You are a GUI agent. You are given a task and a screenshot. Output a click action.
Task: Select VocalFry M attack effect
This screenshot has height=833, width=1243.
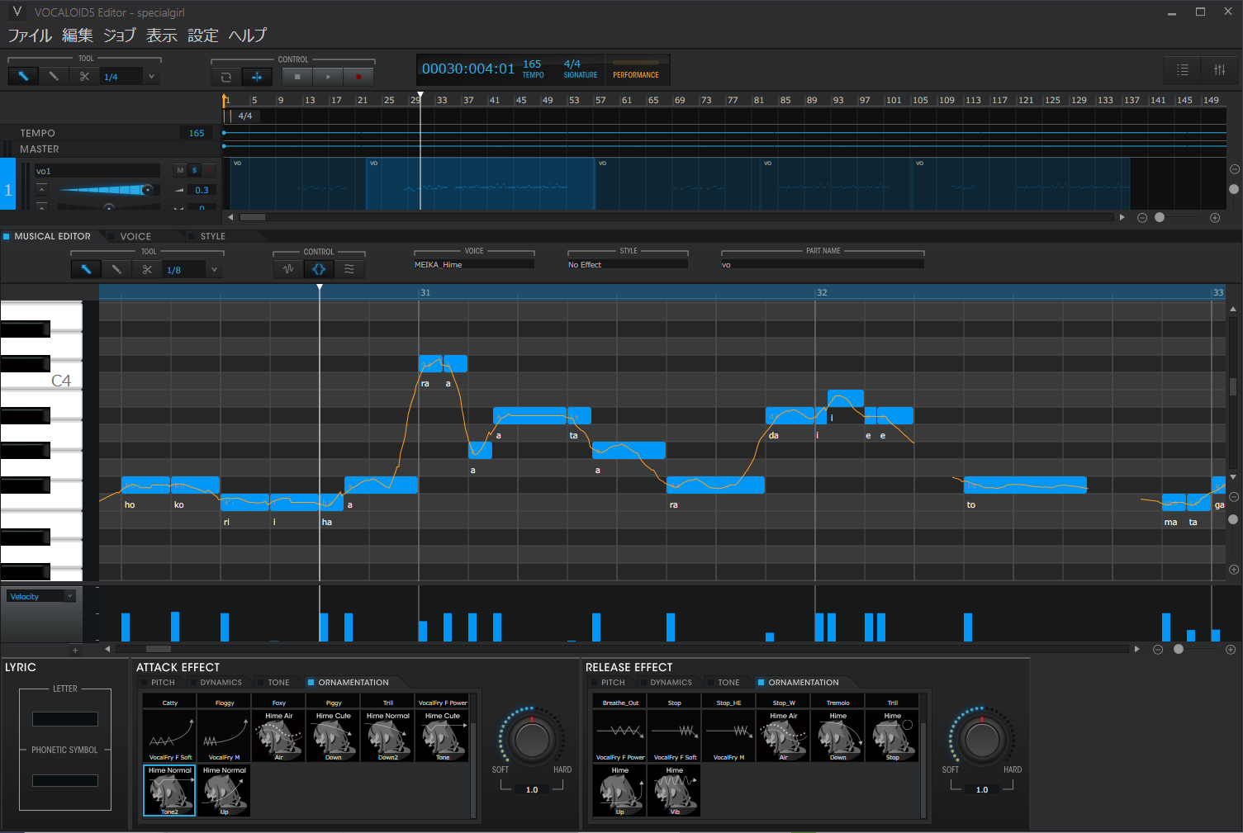click(x=225, y=736)
